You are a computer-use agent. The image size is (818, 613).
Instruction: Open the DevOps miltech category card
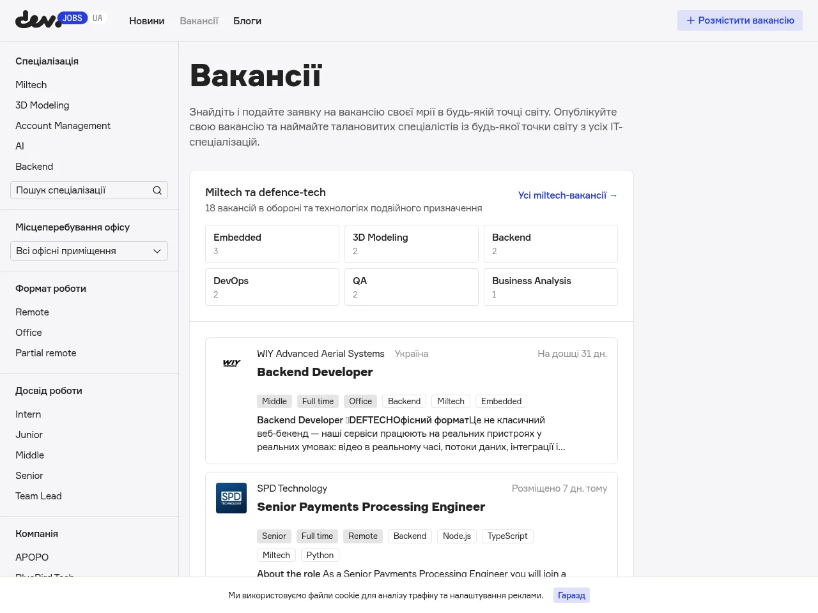[x=272, y=287]
